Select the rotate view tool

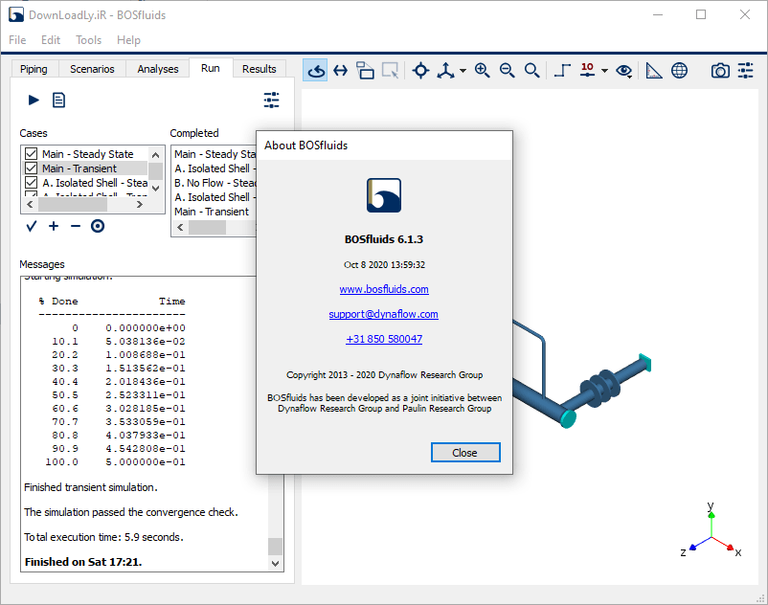click(x=315, y=70)
